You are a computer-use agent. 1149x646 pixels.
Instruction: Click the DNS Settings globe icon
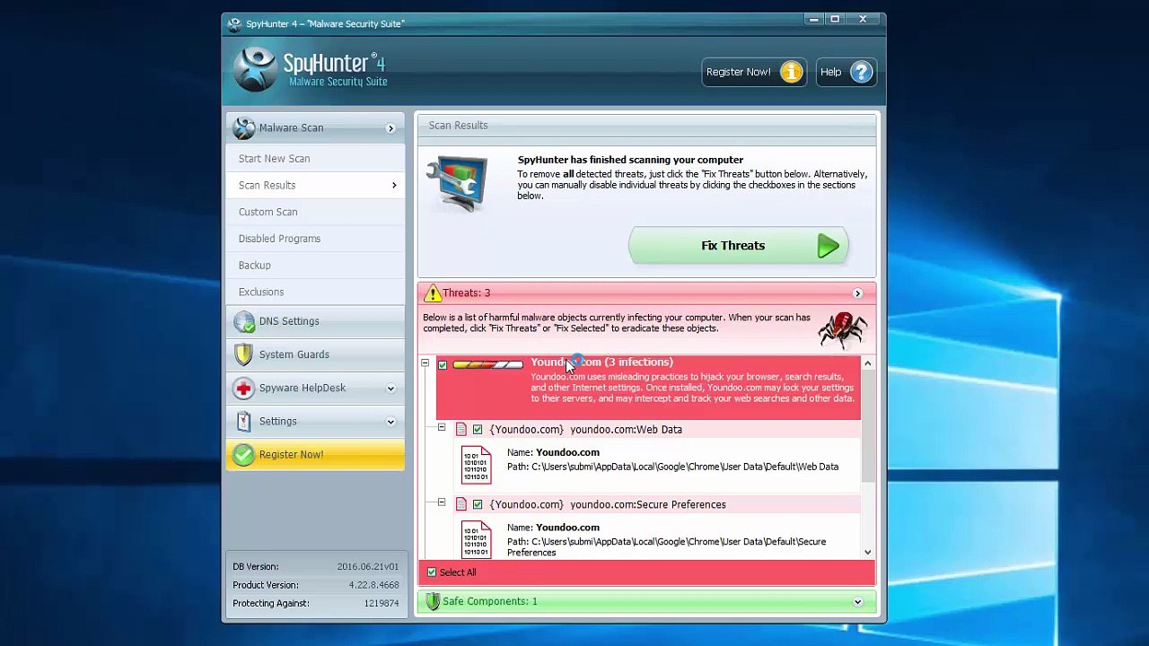243,321
